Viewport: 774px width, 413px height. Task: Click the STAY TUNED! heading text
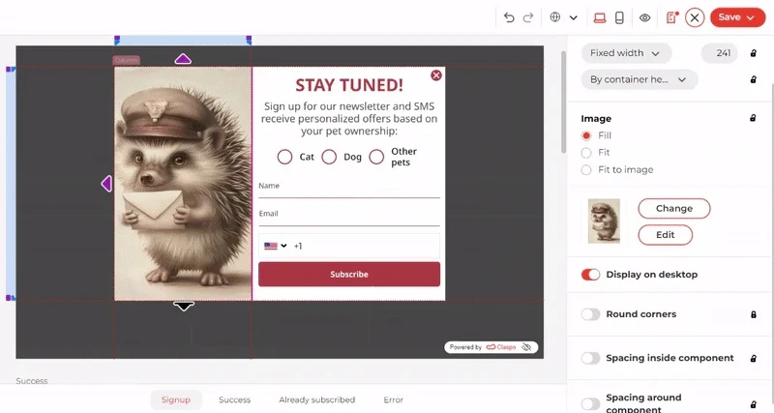(349, 85)
